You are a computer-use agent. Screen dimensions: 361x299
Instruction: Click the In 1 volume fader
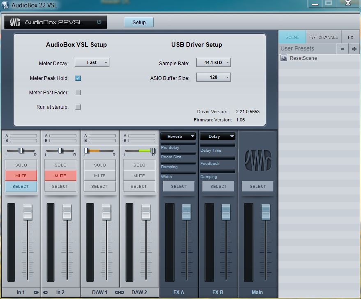click(28, 212)
